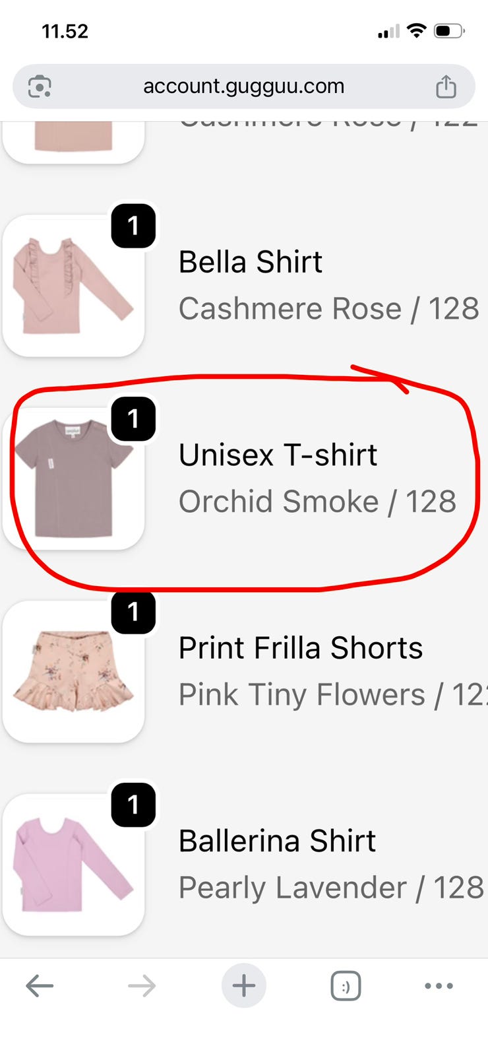Tap the account.gugguu.com address field
This screenshot has height=1056, width=488.
click(244, 86)
